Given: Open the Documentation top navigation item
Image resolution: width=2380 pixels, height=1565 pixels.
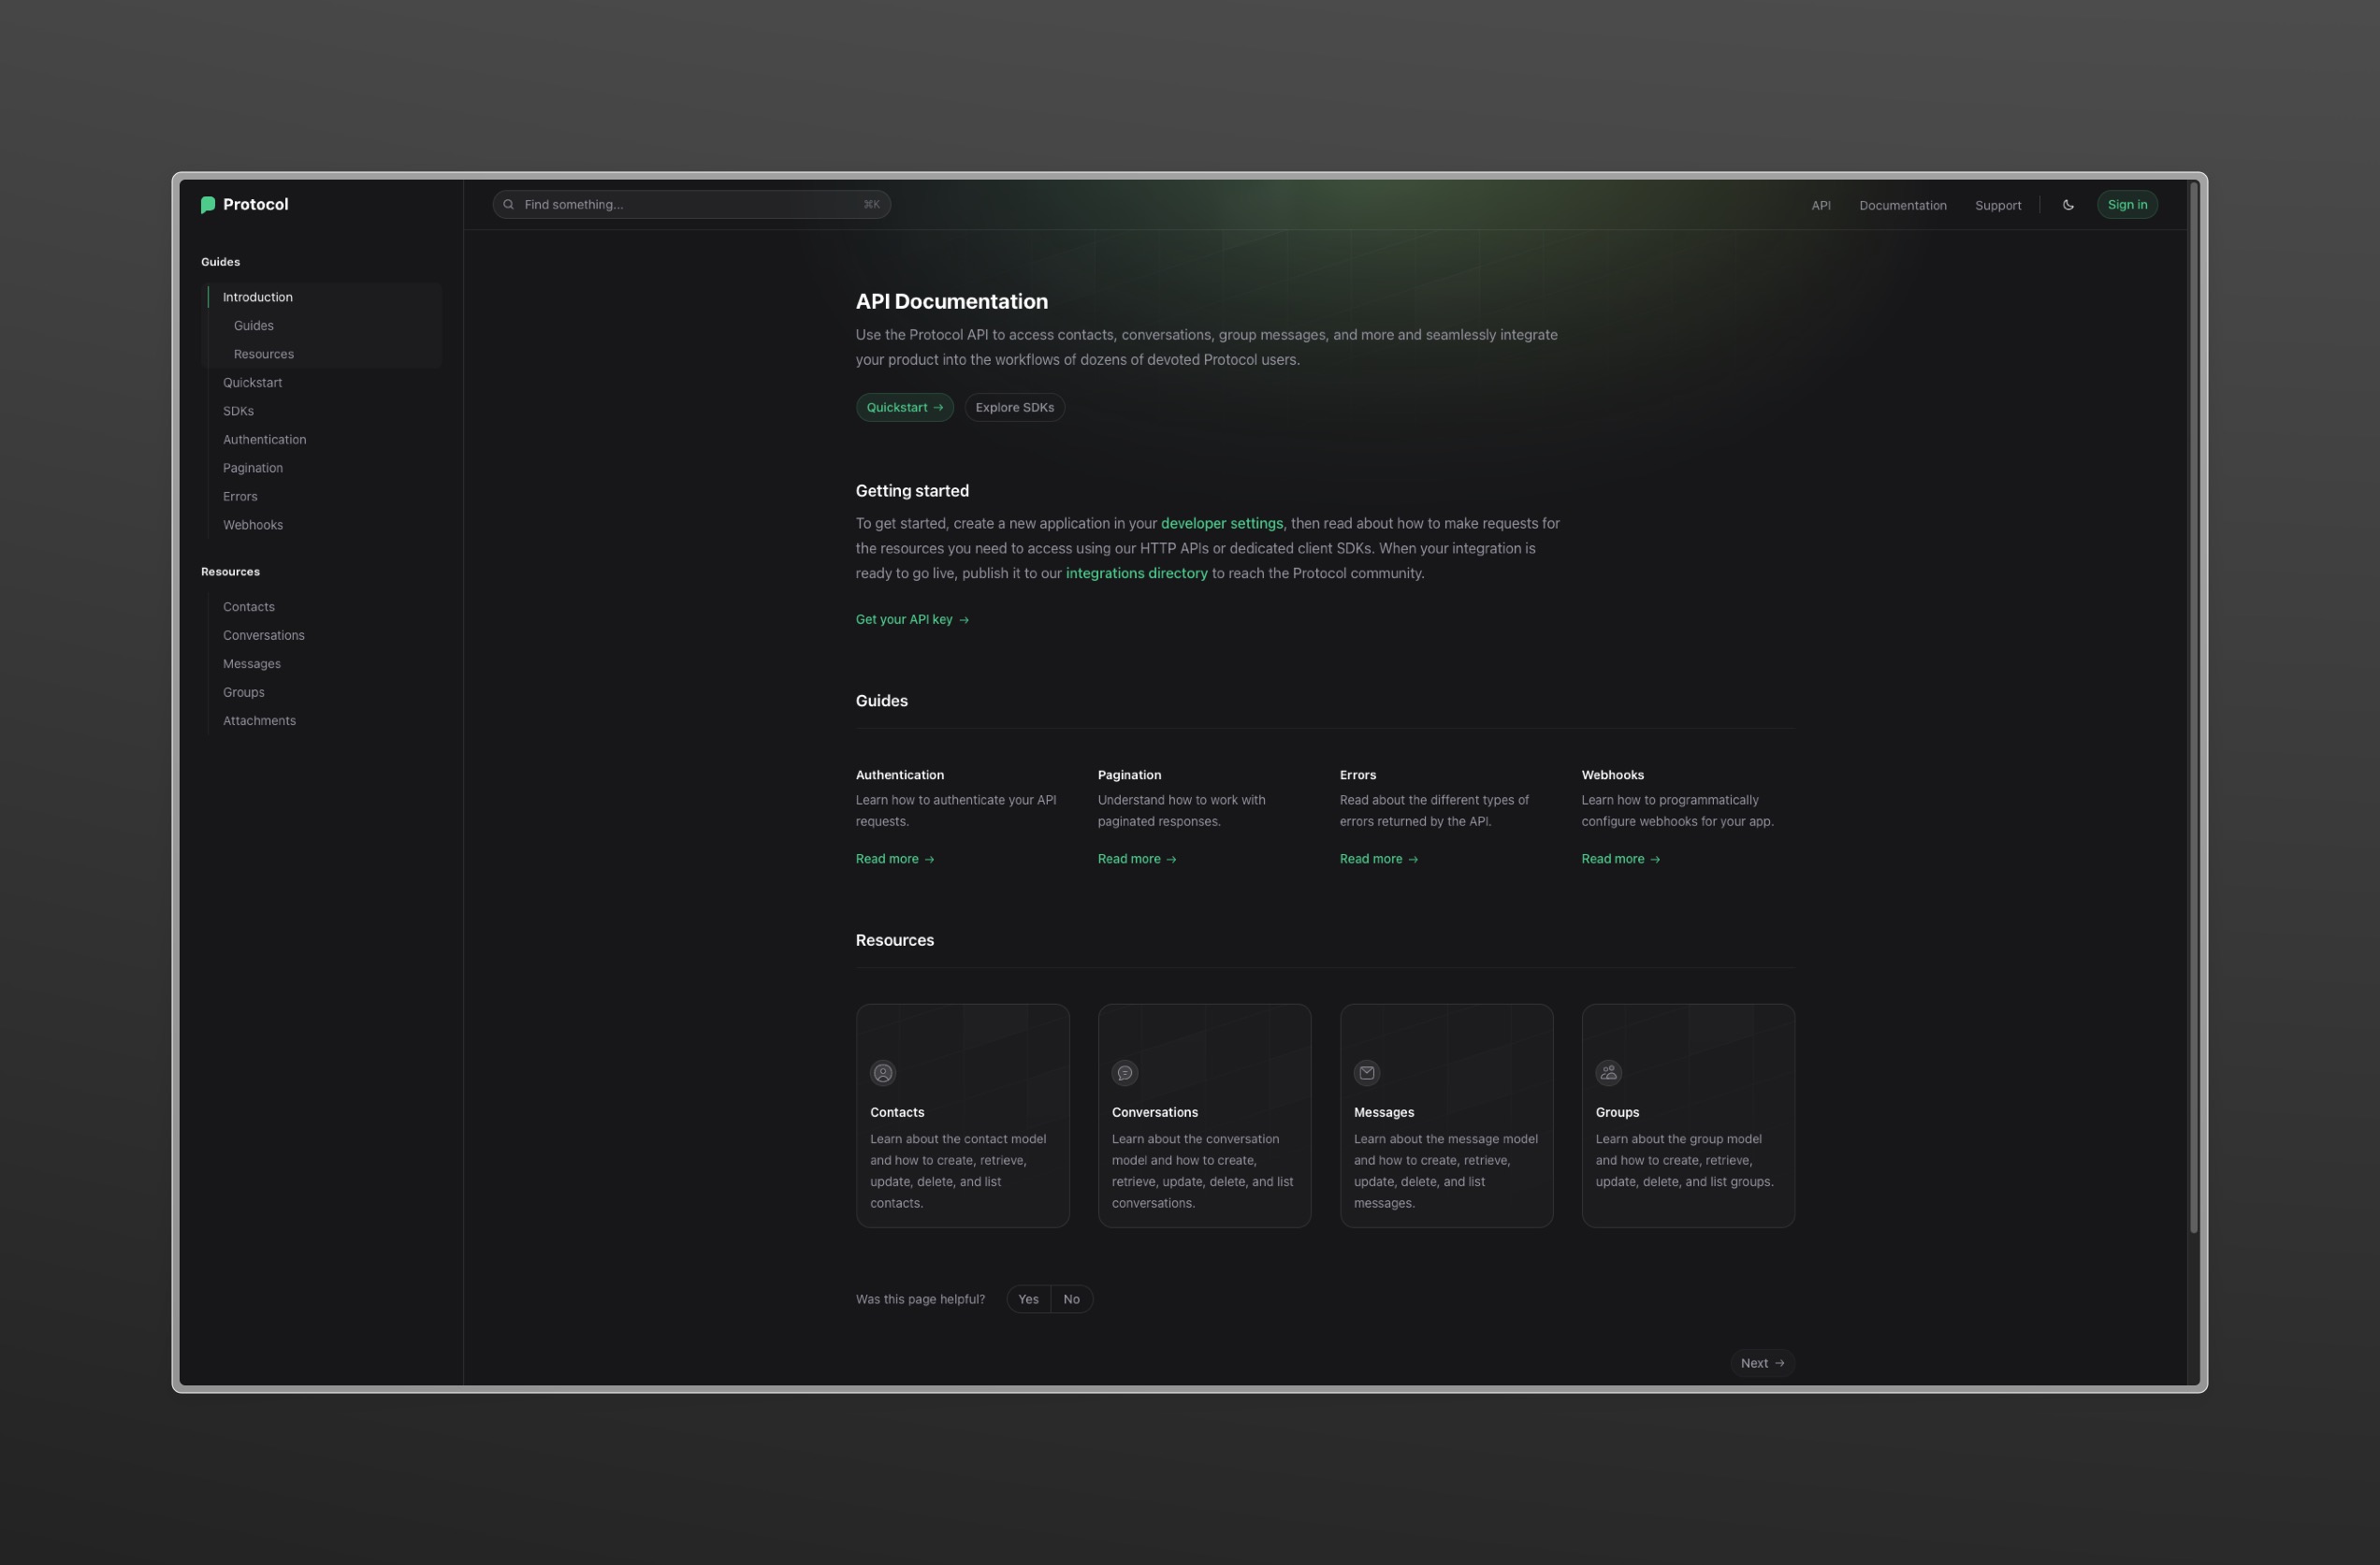Looking at the screenshot, I should tap(1902, 205).
